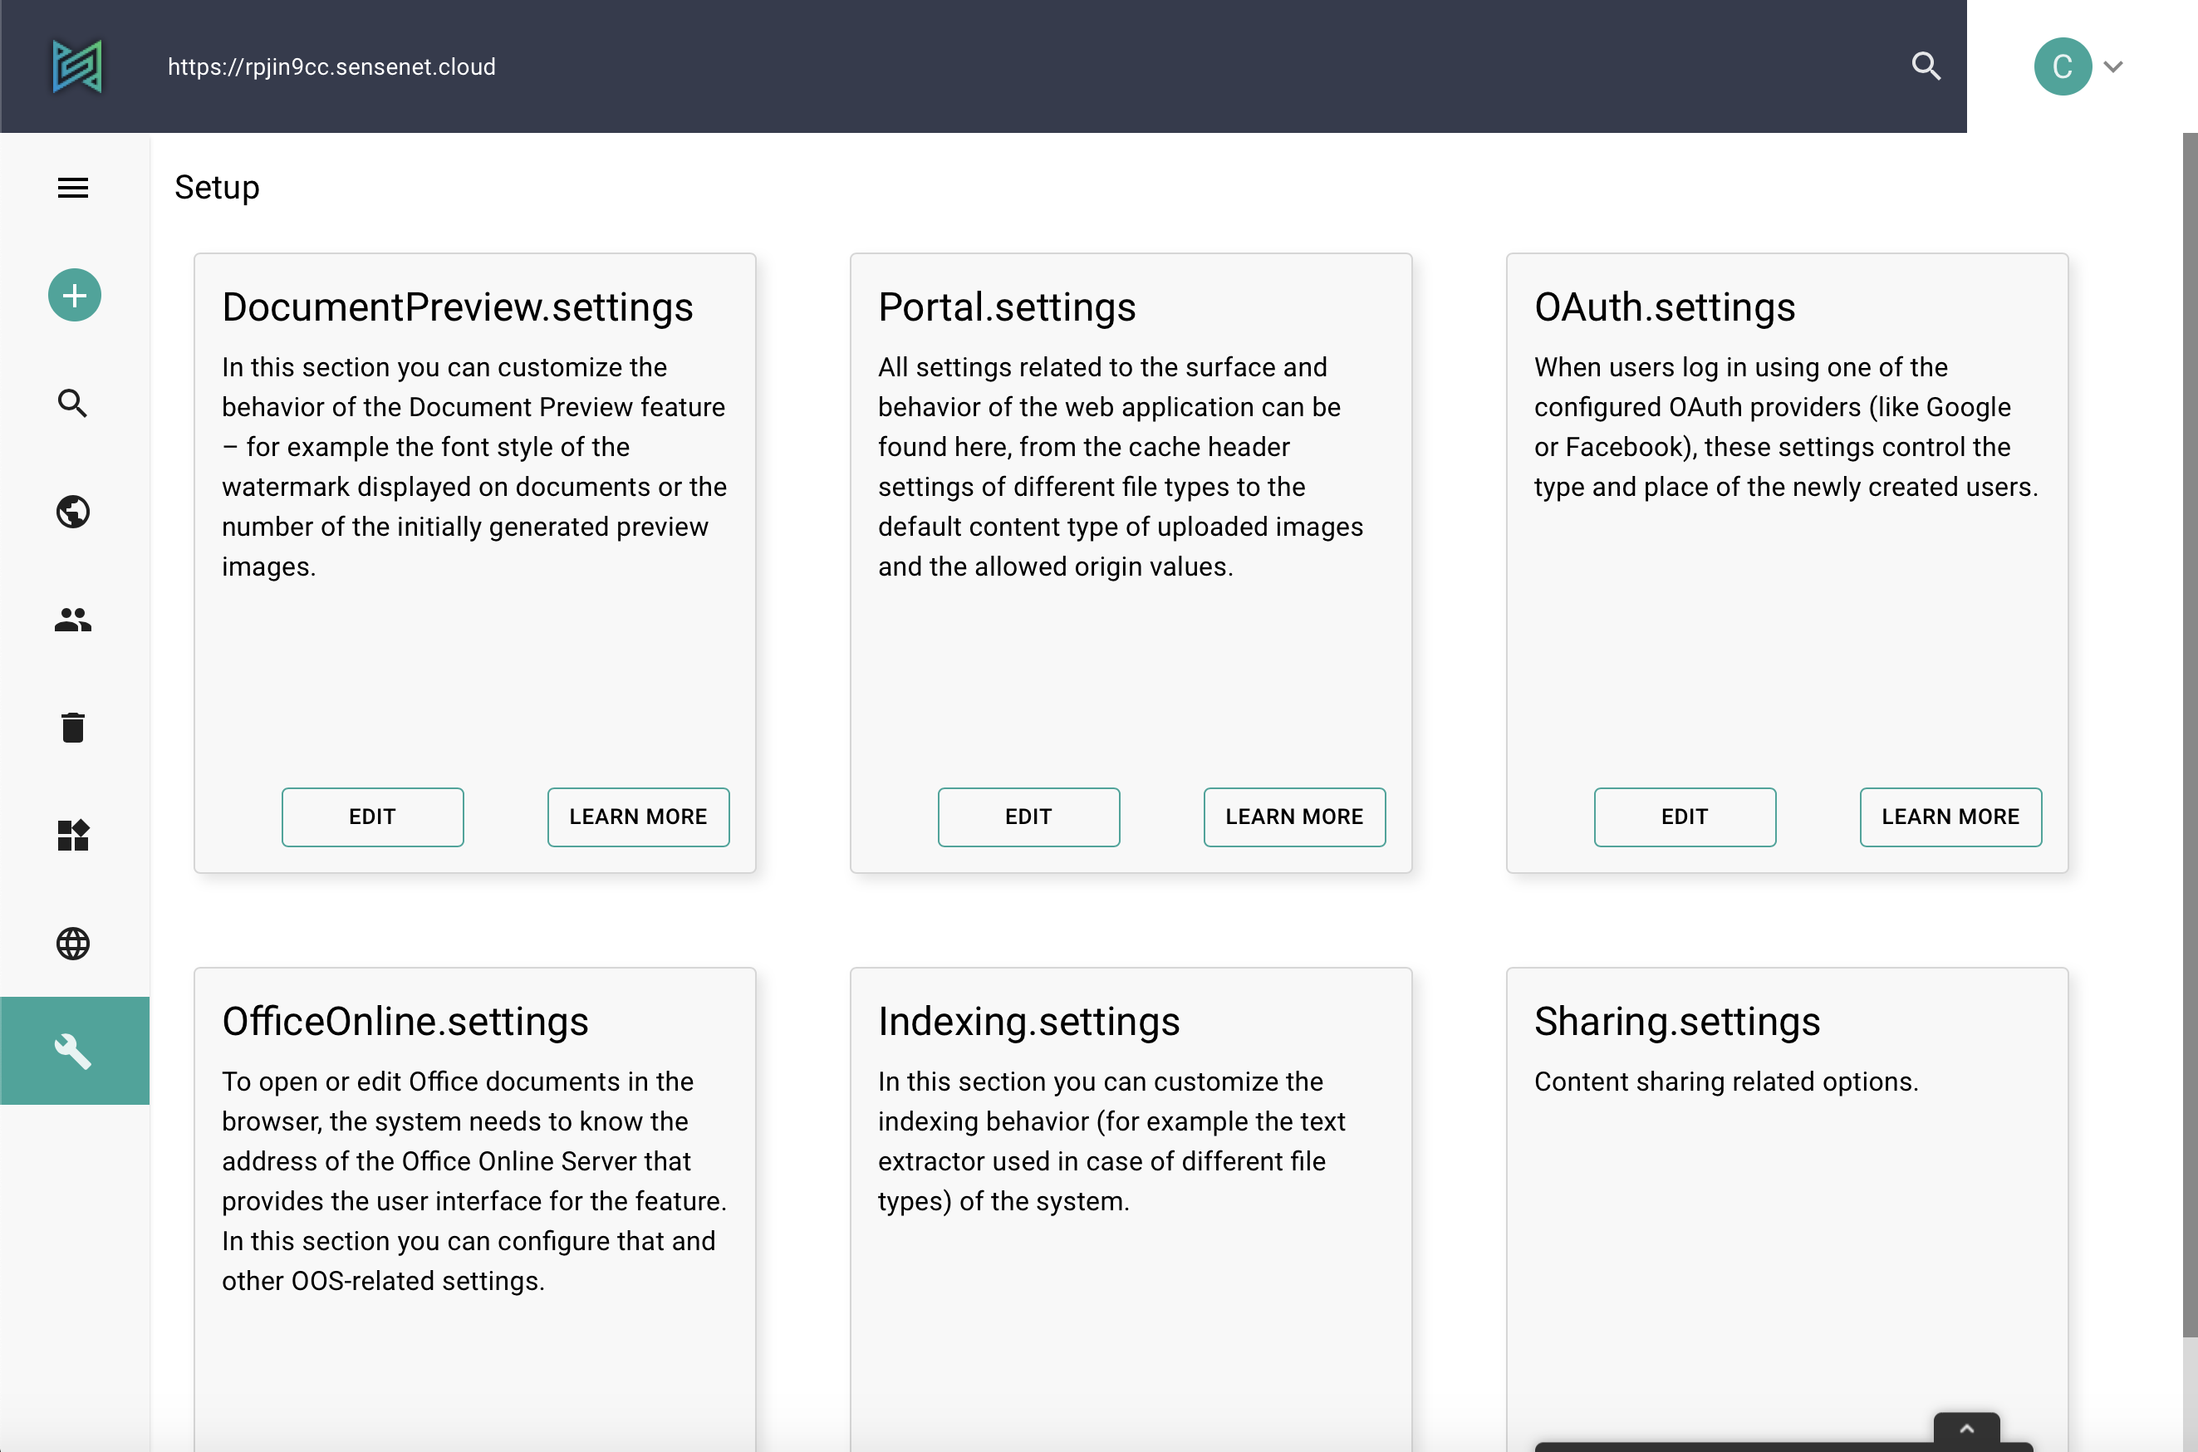This screenshot has width=2198, height=1452.
Task: Edit OAuth.settings
Action: (x=1684, y=817)
